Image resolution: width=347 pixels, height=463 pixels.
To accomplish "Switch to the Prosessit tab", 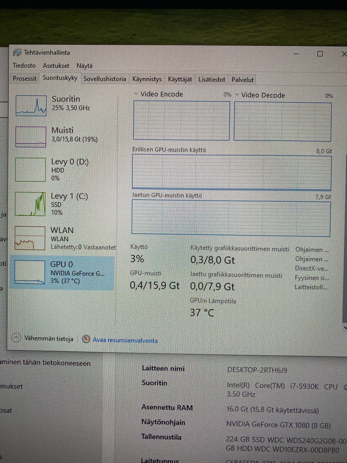I will pos(25,78).
